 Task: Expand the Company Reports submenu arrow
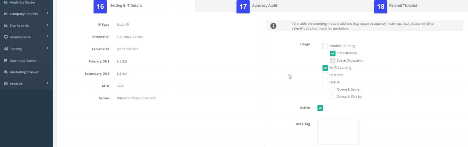coord(47,13)
